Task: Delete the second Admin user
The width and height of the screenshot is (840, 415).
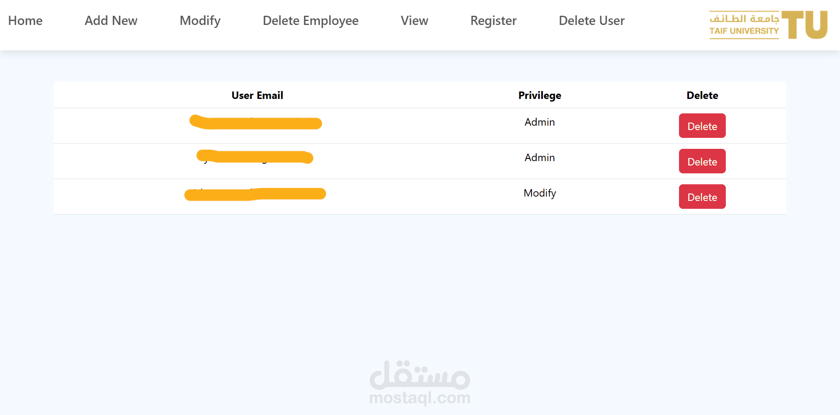Action: point(702,161)
